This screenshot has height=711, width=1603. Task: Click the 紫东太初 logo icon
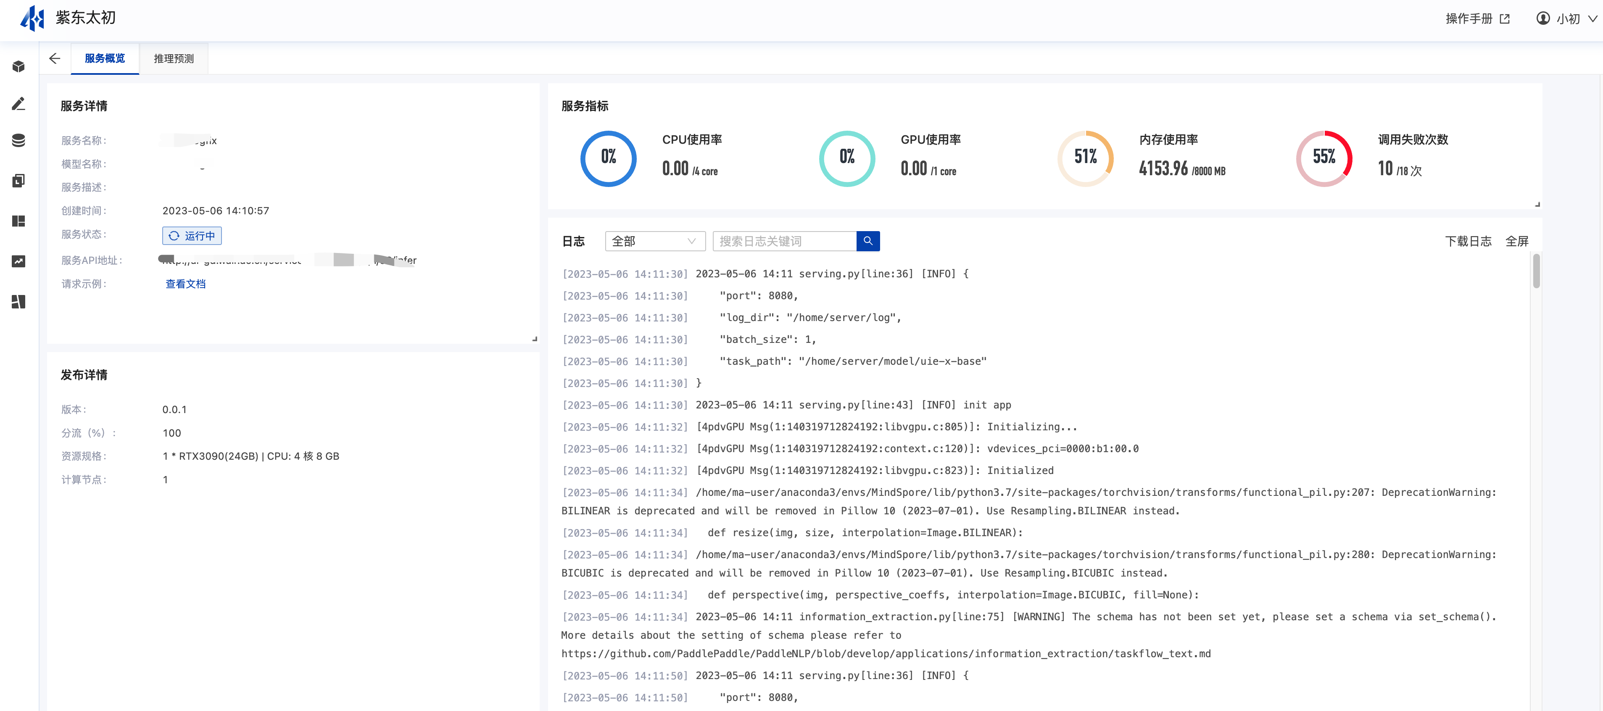point(32,18)
